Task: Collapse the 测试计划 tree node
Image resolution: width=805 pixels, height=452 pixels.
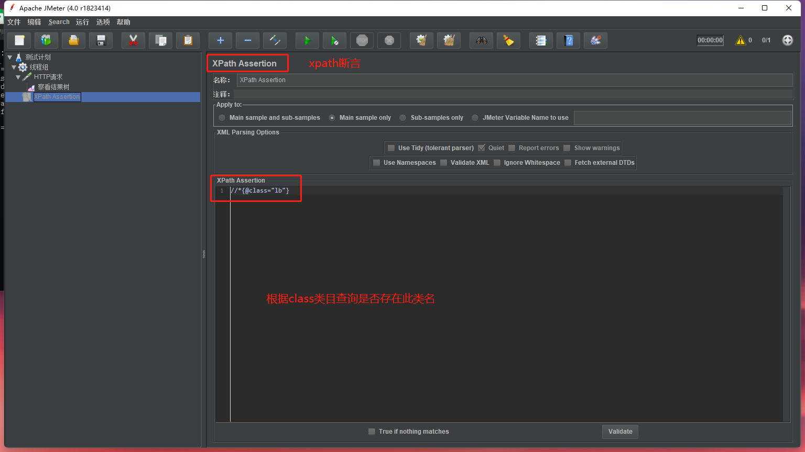Action: 9,57
